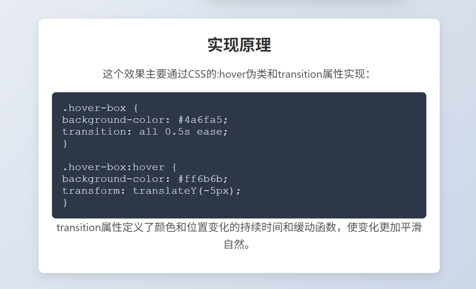Click the #ff6b6b color value in the code
This screenshot has height=289, width=476.
click(203, 179)
